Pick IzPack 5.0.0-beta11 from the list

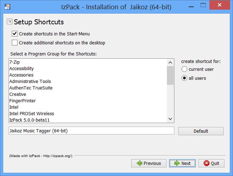pos(88,120)
